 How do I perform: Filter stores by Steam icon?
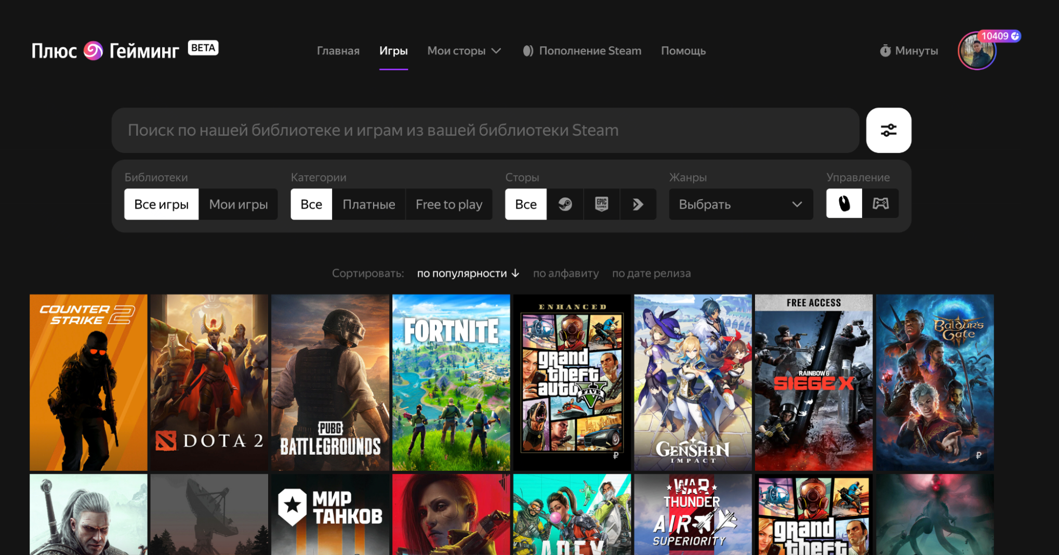click(565, 204)
